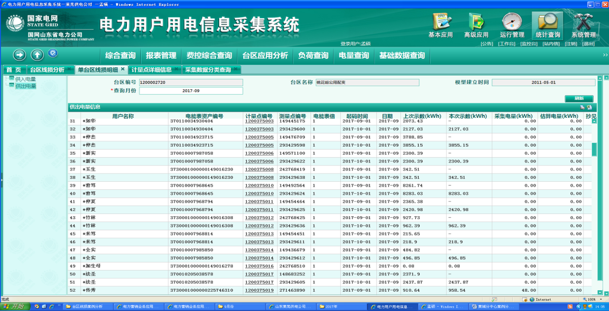Open the 台区应用分析 menu
Screen dimensions: 609x311
point(265,55)
